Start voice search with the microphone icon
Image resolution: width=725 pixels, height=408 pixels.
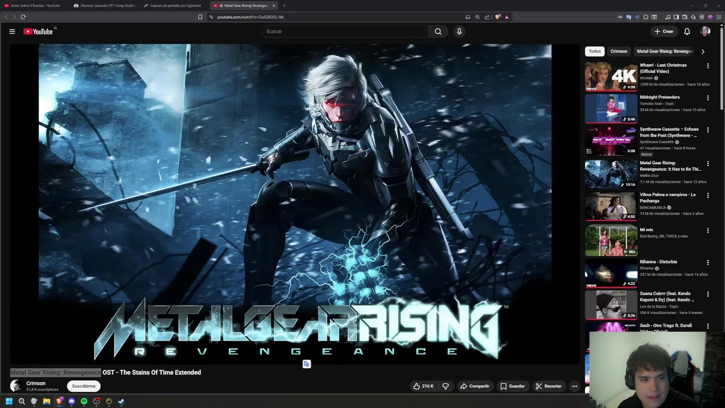point(459,32)
